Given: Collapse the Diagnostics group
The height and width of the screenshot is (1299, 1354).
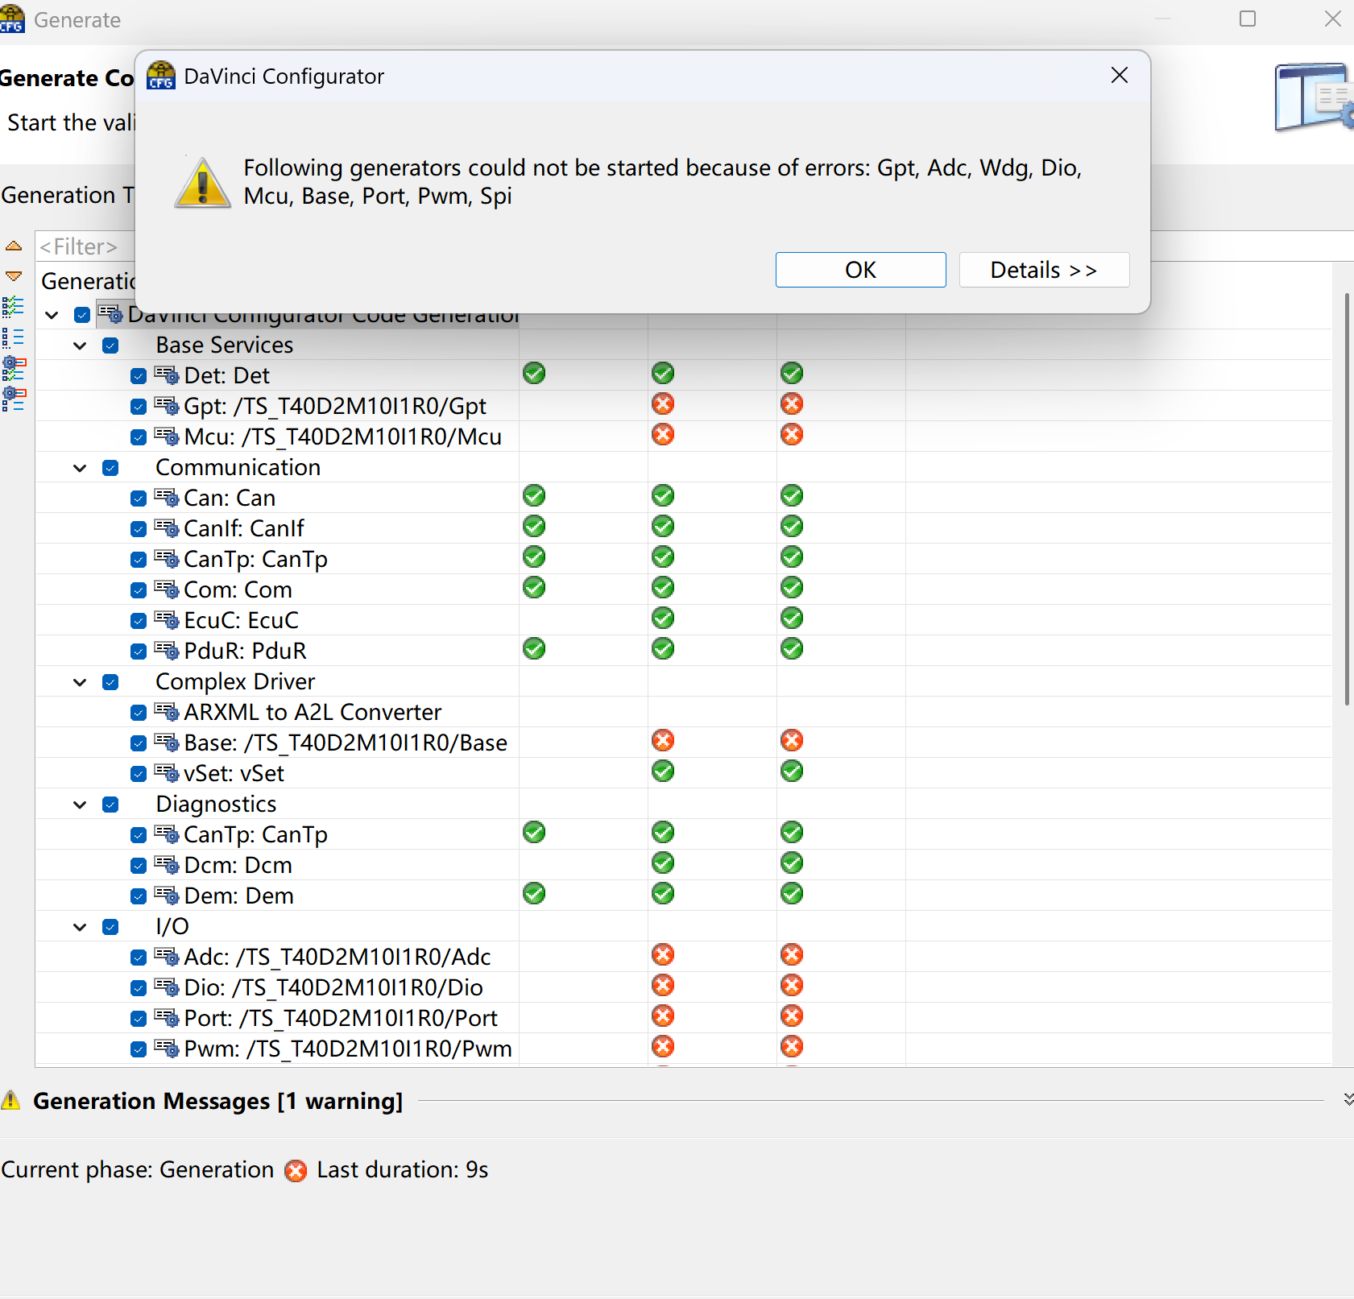Looking at the screenshot, I should coord(80,805).
